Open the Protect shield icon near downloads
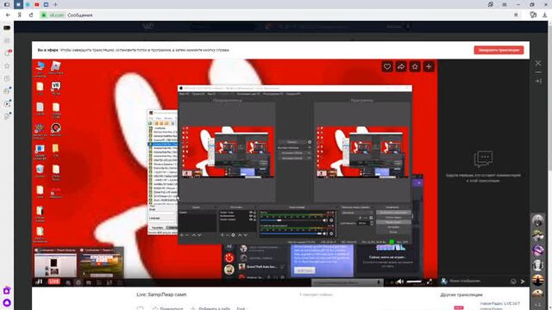The height and width of the screenshot is (310, 552). coord(533,15)
